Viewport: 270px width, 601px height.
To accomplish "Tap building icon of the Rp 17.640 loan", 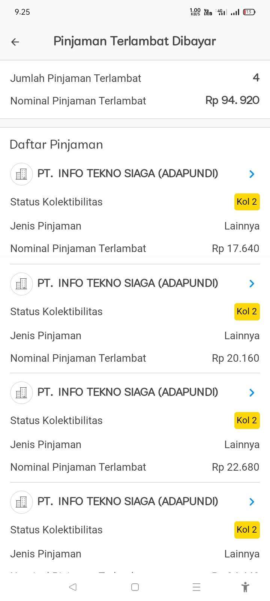I will point(21,174).
